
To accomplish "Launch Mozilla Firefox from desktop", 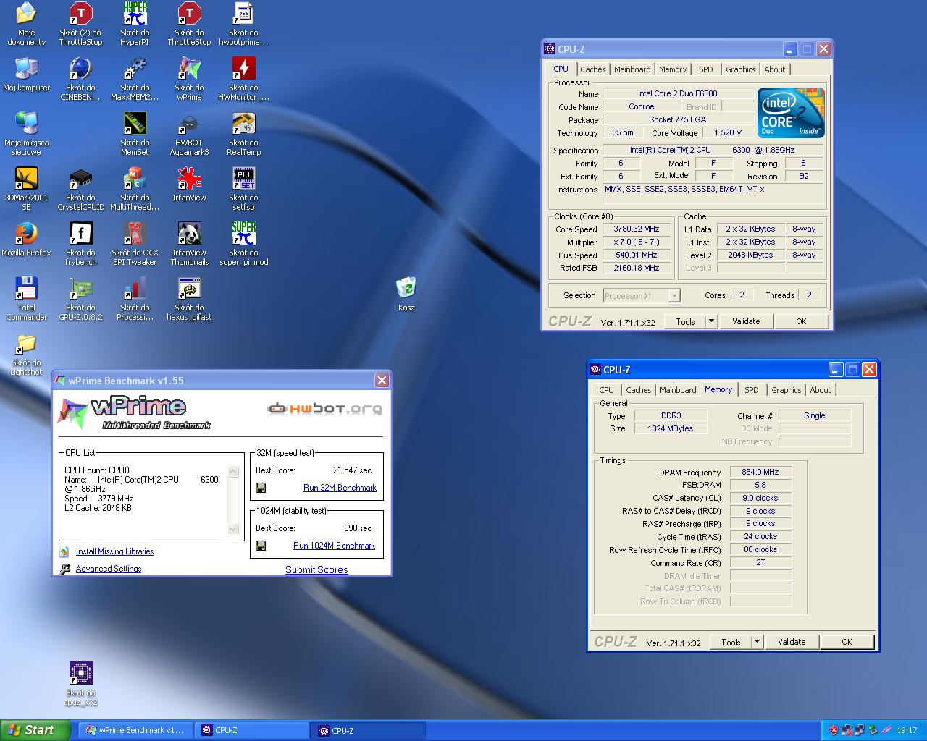I will (x=26, y=233).
